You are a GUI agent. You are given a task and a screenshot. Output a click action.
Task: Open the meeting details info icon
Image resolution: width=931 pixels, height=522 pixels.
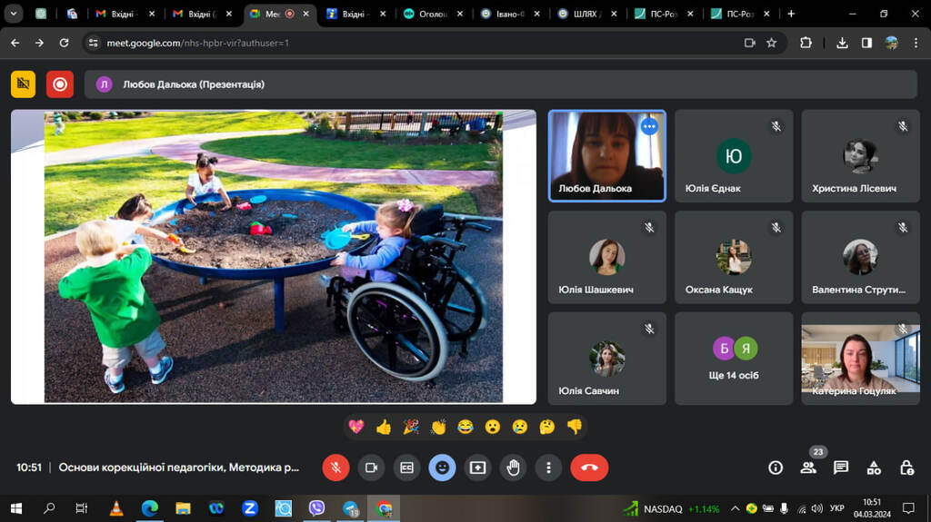point(776,468)
